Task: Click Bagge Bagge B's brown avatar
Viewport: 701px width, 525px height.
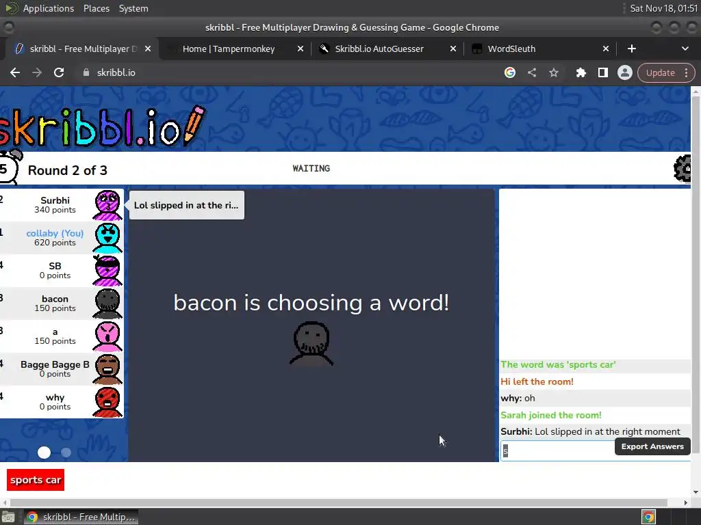Action: pyautogui.click(x=107, y=369)
